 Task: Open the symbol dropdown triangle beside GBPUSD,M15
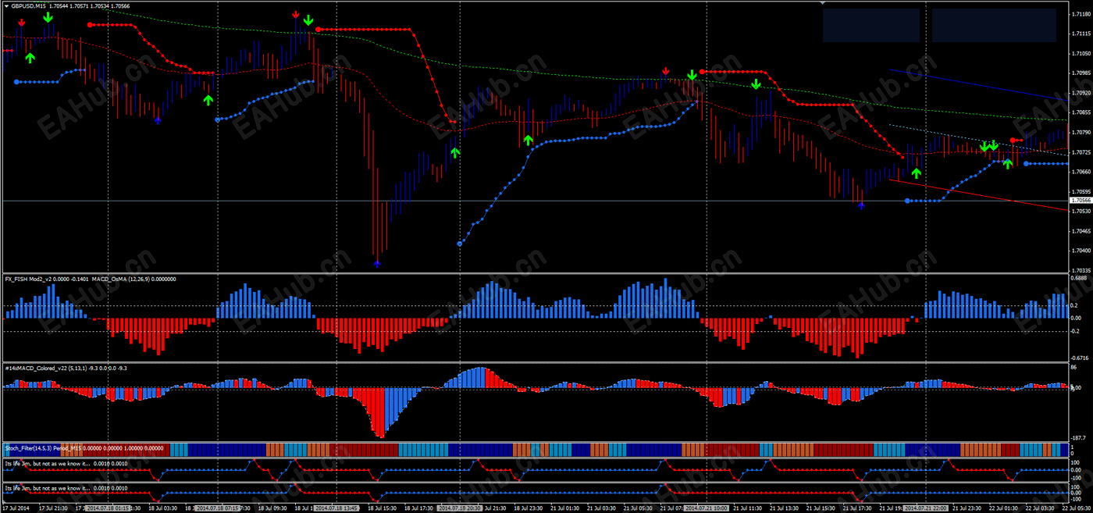(8, 6)
